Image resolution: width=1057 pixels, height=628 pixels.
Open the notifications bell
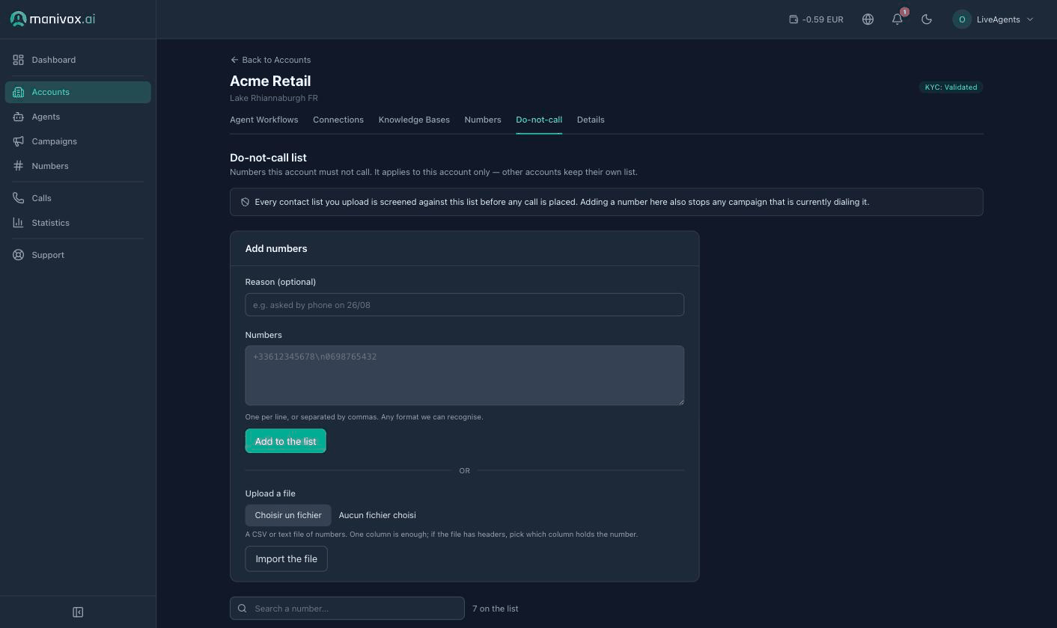[x=898, y=19]
